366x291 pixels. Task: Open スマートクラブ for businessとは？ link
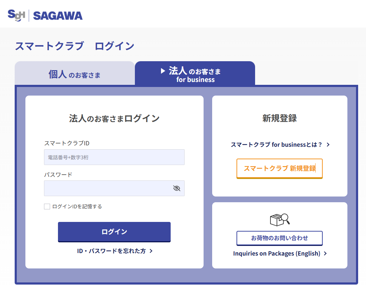277,145
